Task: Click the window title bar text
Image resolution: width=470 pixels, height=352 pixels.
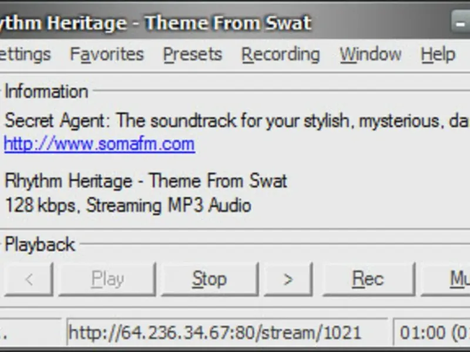Action: (156, 23)
